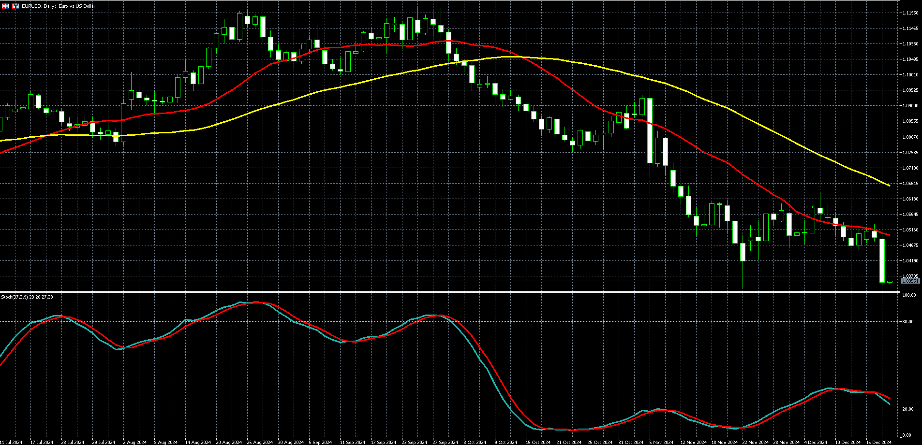Click the red and blue grid icon at top-left
This screenshot has width=922, height=445.
(x=5, y=6)
